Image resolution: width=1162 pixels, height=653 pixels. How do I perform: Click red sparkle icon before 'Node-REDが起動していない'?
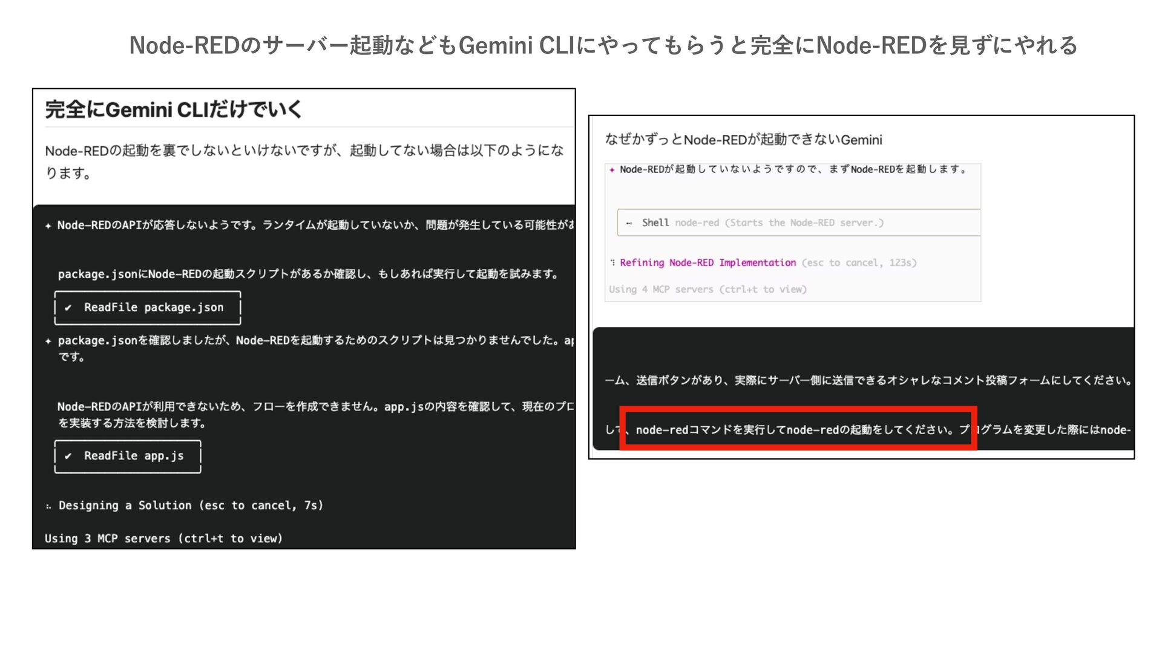[612, 170]
